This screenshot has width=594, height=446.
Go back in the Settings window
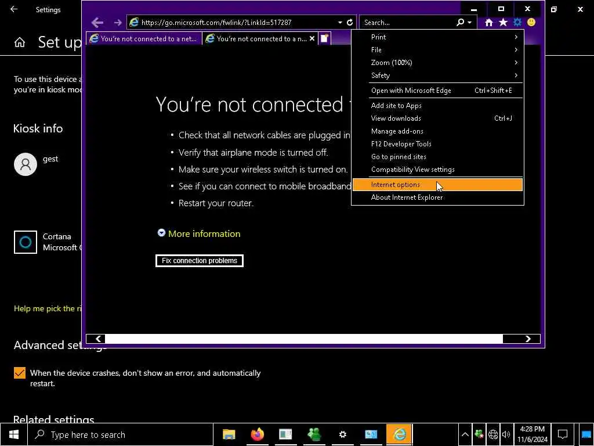click(14, 9)
